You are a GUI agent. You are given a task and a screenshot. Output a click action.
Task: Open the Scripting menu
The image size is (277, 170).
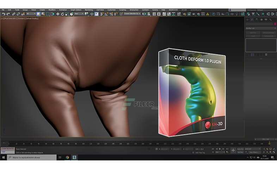(123, 10)
